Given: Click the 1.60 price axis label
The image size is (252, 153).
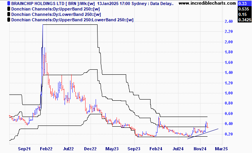Looking at the screenshot, I should tap(229, 62).
